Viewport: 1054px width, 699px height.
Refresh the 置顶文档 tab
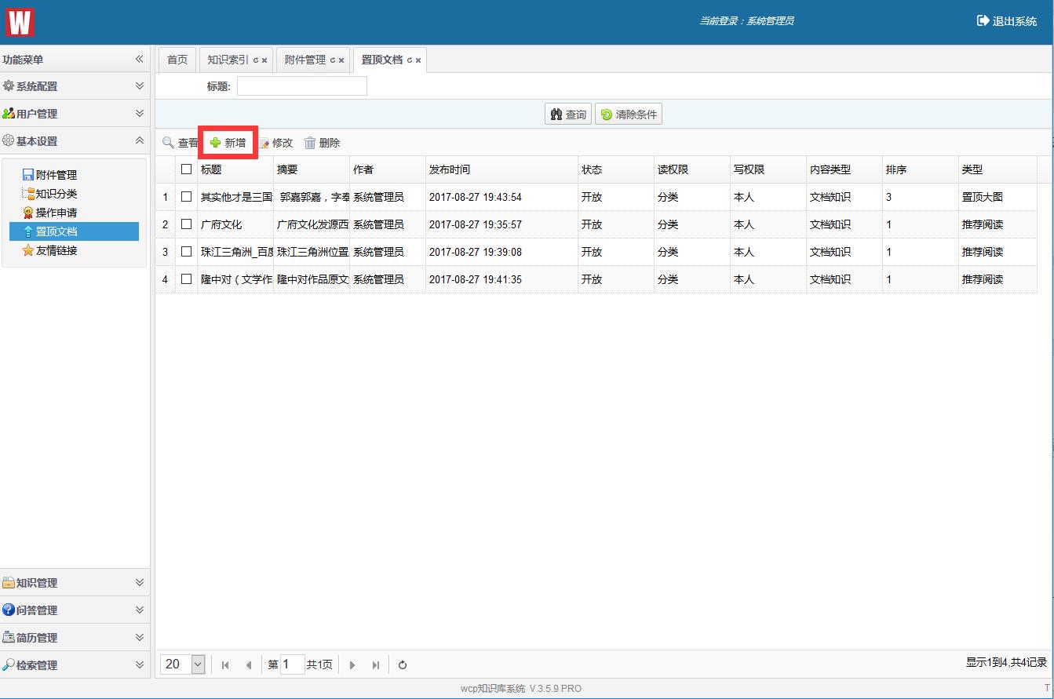(x=409, y=60)
